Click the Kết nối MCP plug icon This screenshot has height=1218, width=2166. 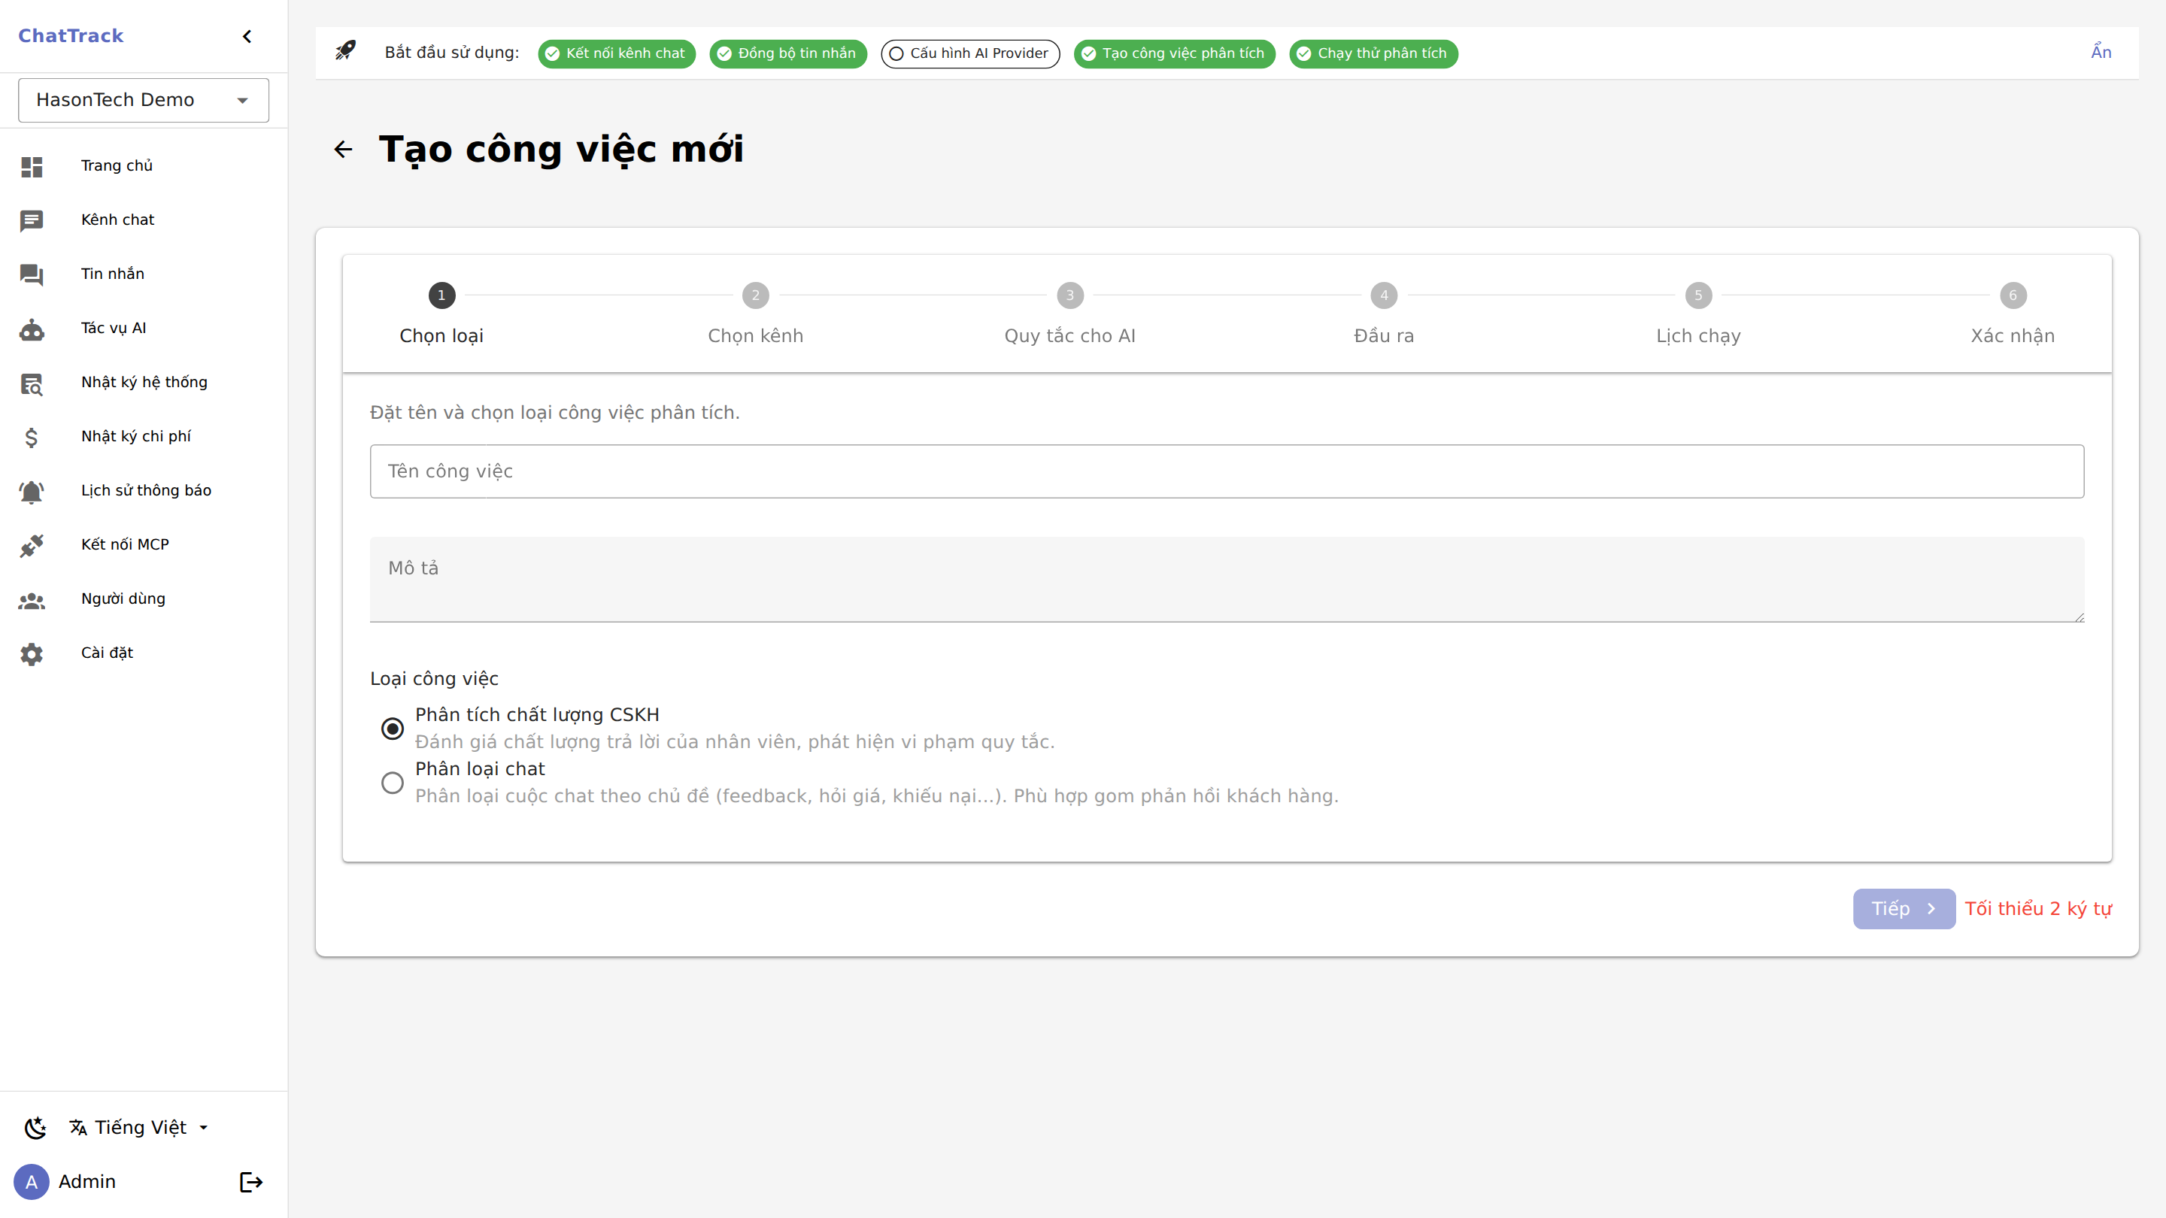32,544
